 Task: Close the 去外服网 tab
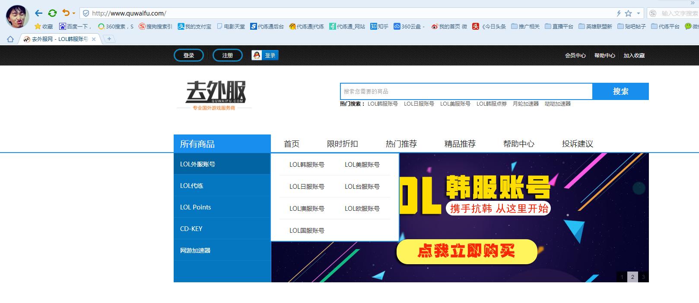94,39
